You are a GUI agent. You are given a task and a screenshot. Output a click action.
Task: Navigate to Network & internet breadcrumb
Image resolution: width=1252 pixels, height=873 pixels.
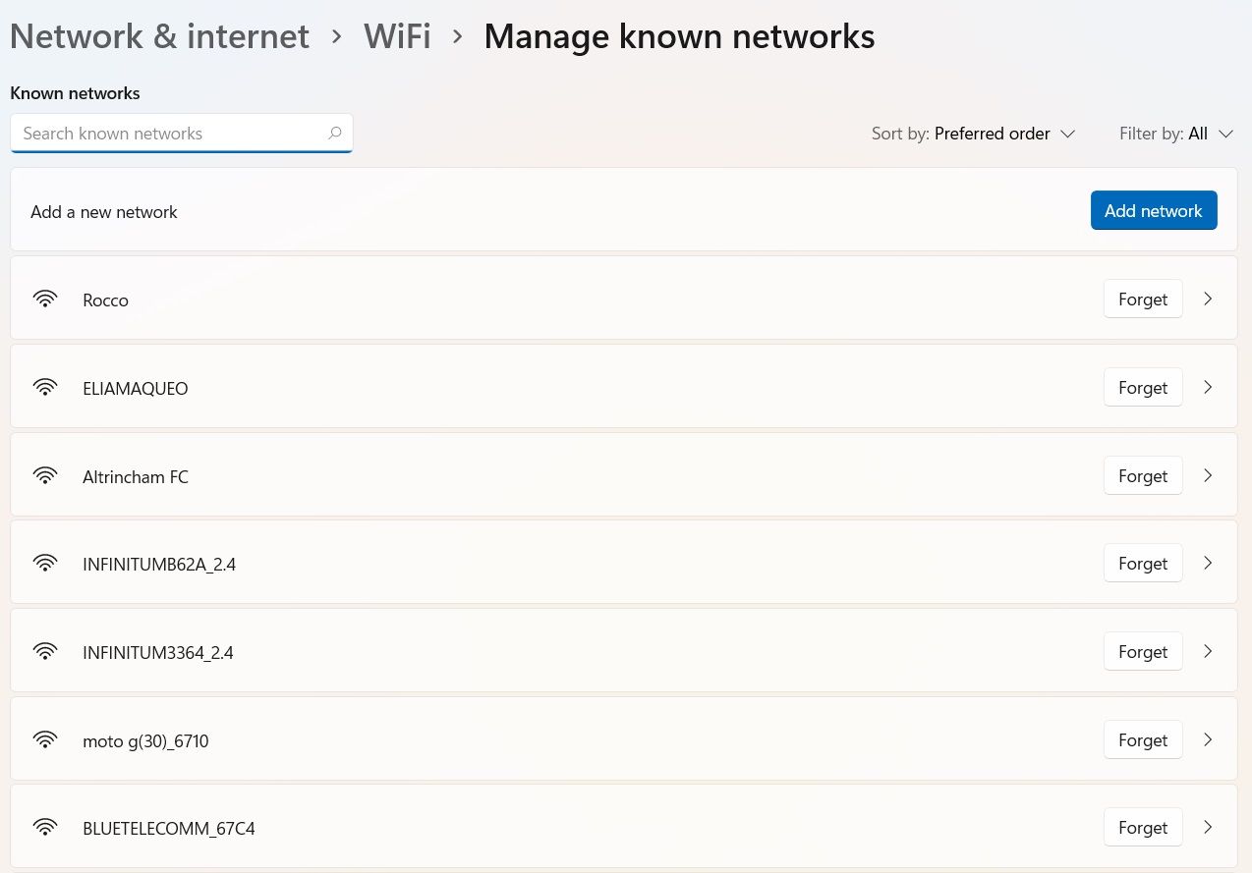[x=158, y=35]
